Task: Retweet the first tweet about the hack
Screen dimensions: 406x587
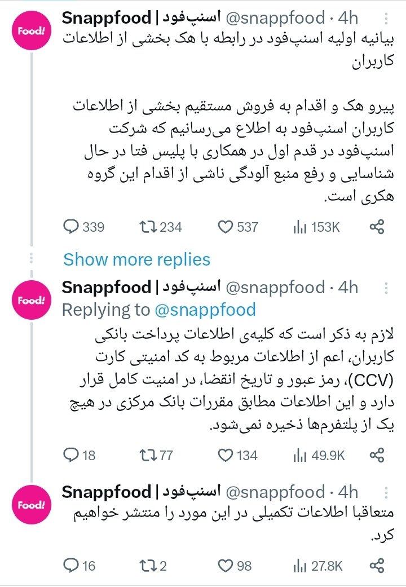Action: pos(149,227)
